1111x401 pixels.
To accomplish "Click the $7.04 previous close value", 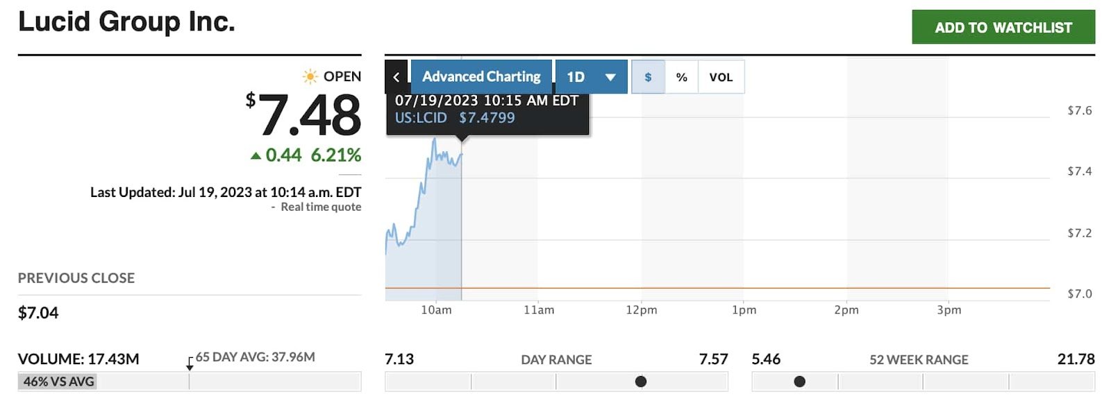I will click(x=38, y=313).
